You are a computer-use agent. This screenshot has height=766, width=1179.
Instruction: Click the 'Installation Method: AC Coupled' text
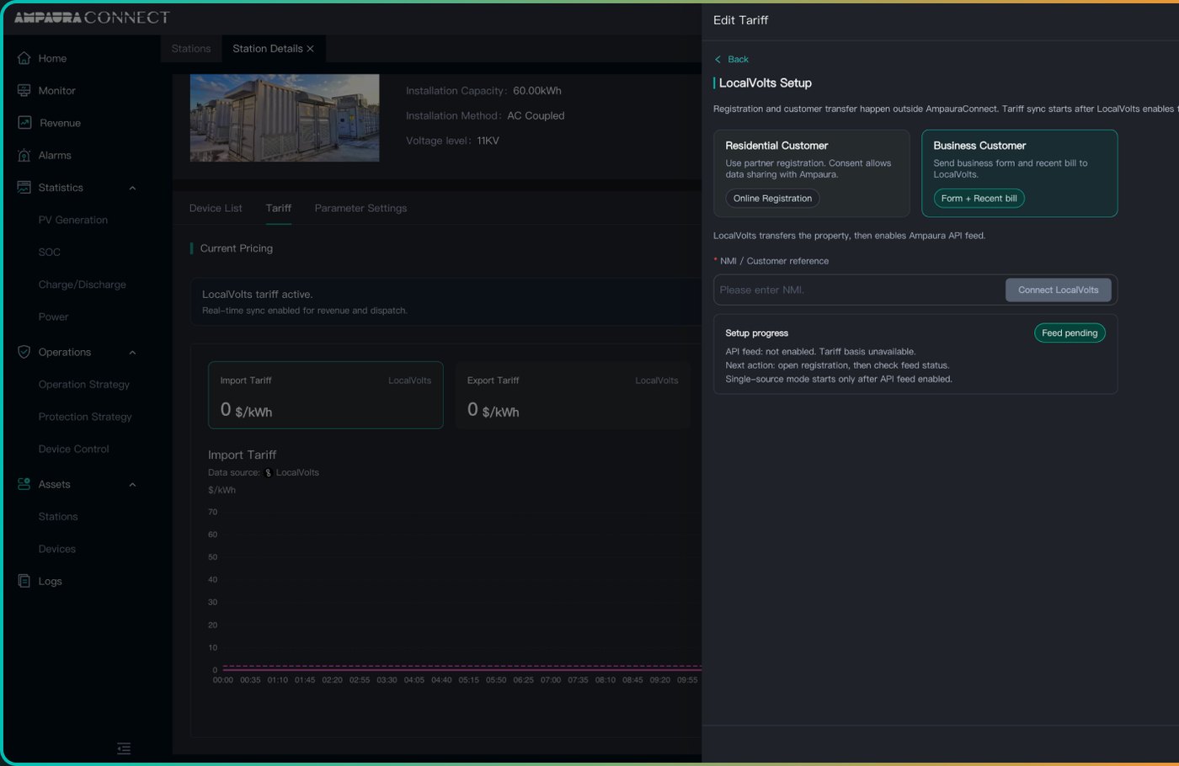(x=485, y=115)
